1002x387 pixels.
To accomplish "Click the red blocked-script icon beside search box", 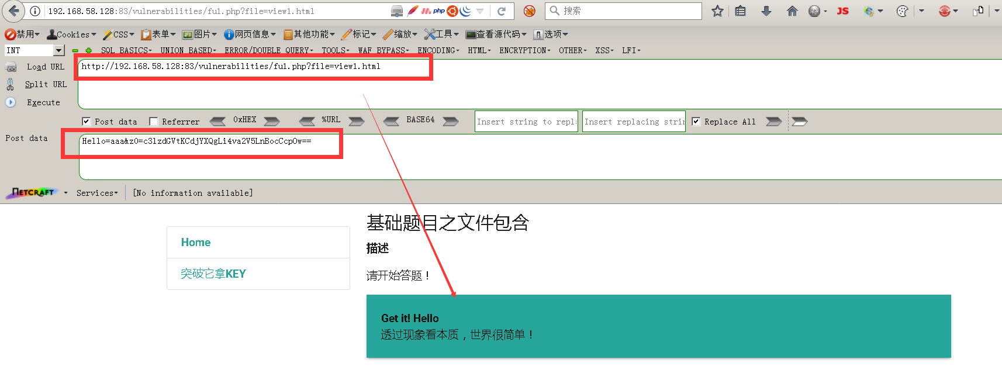I will pos(530,11).
